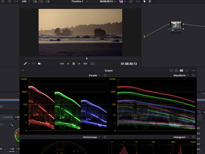Click node 01's blue key input connector

(168, 29)
